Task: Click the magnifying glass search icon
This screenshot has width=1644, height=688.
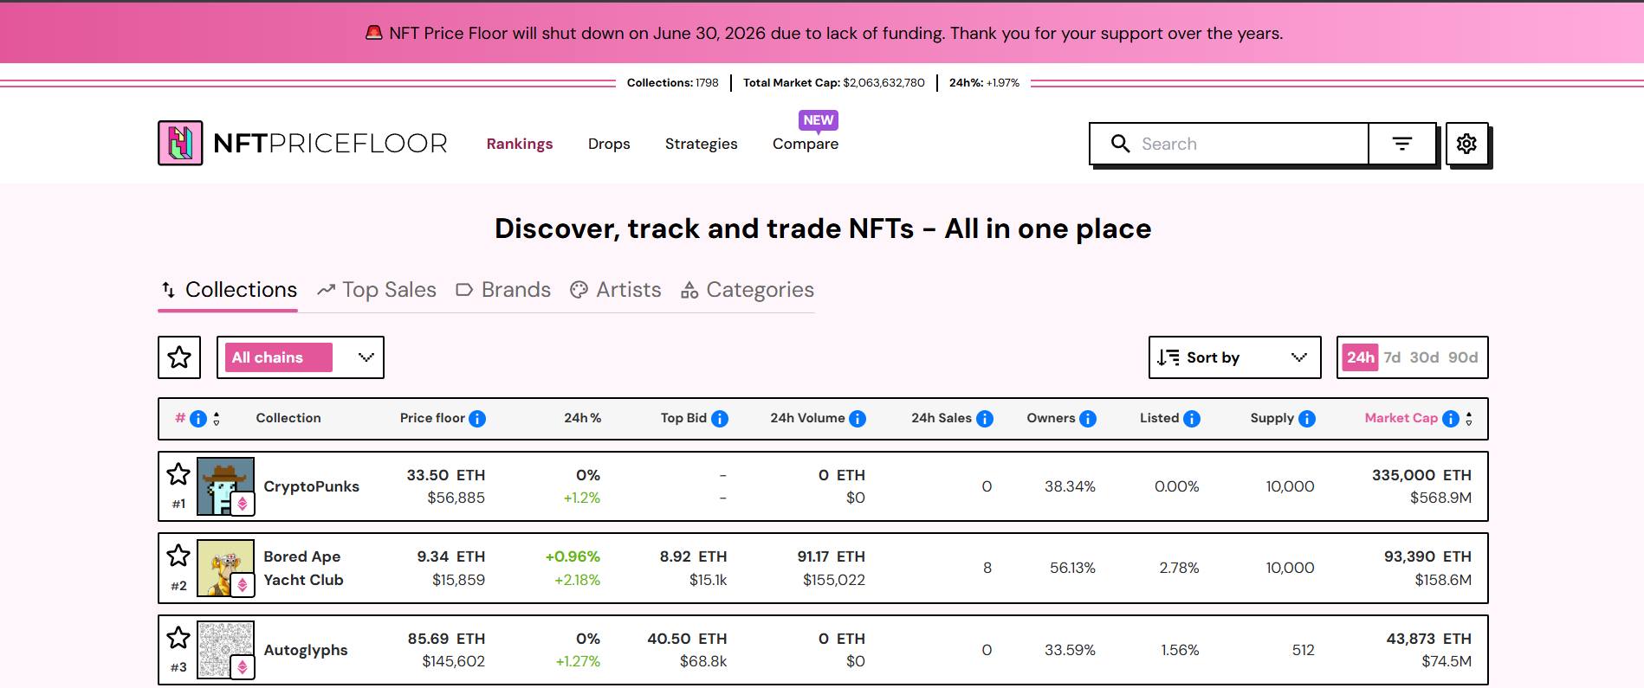Action: tap(1120, 144)
